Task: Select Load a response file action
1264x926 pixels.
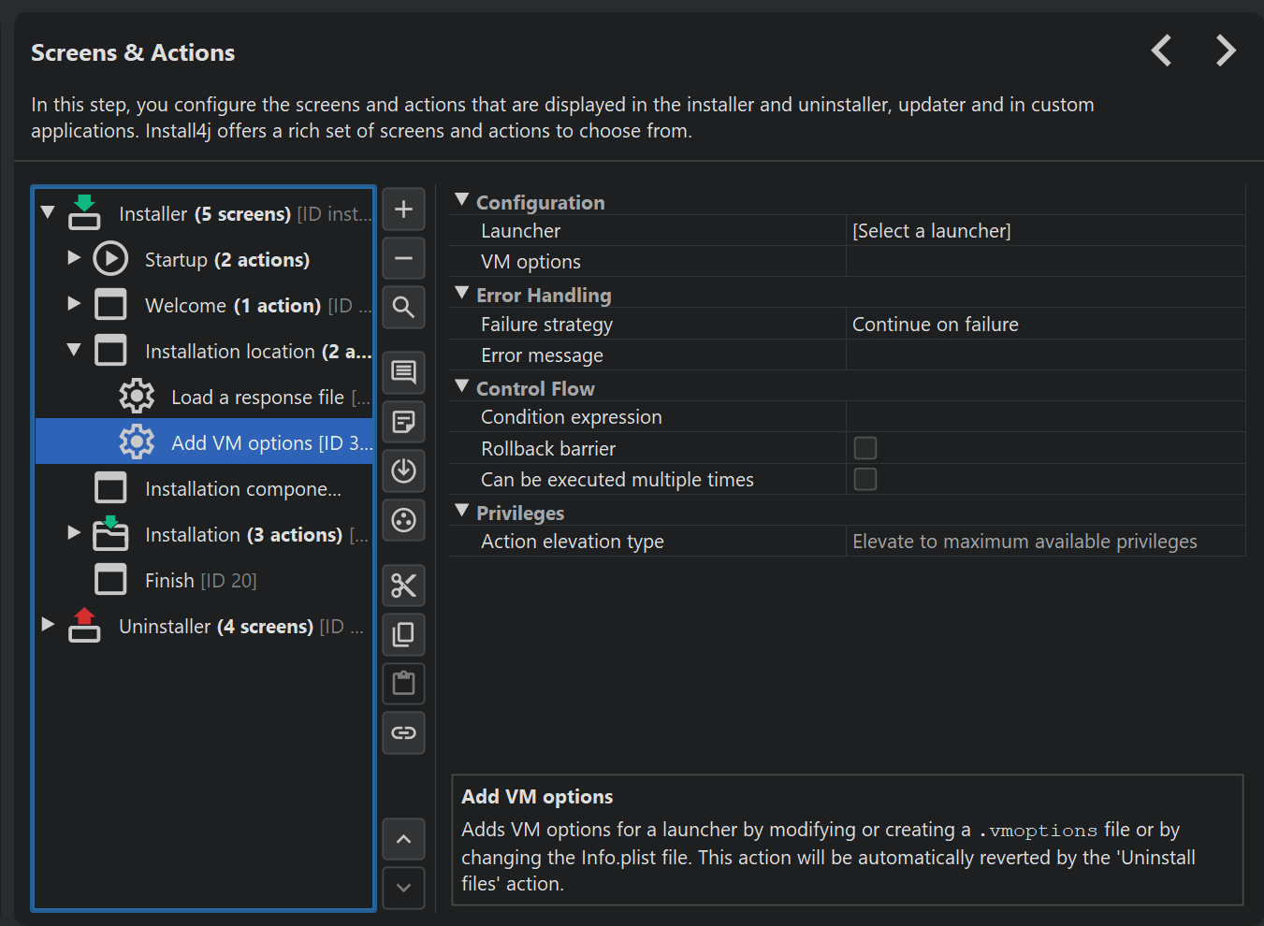Action: [257, 398]
